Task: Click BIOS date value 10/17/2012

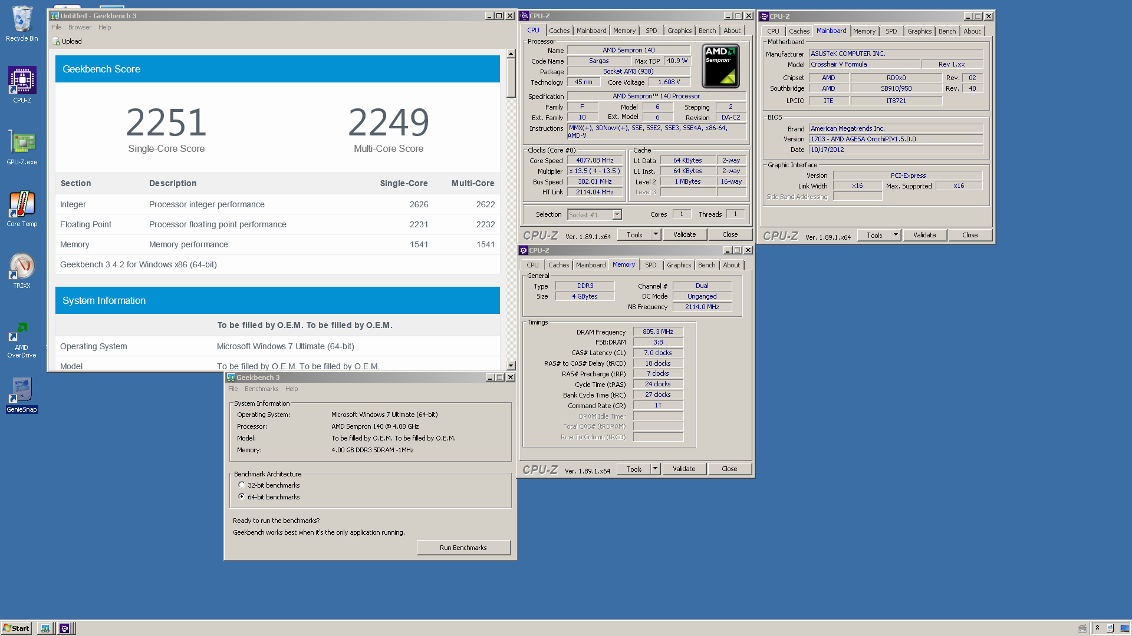Action: click(896, 150)
